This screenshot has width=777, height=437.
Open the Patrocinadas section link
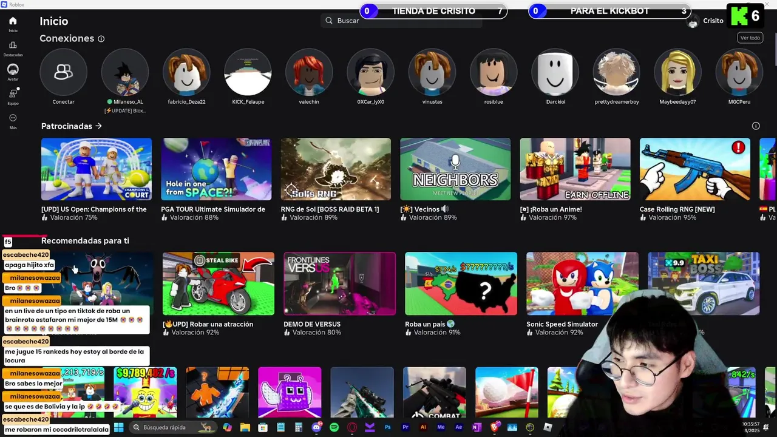coord(72,126)
